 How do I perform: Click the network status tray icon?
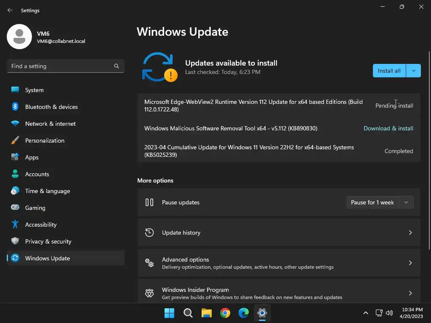click(x=379, y=313)
